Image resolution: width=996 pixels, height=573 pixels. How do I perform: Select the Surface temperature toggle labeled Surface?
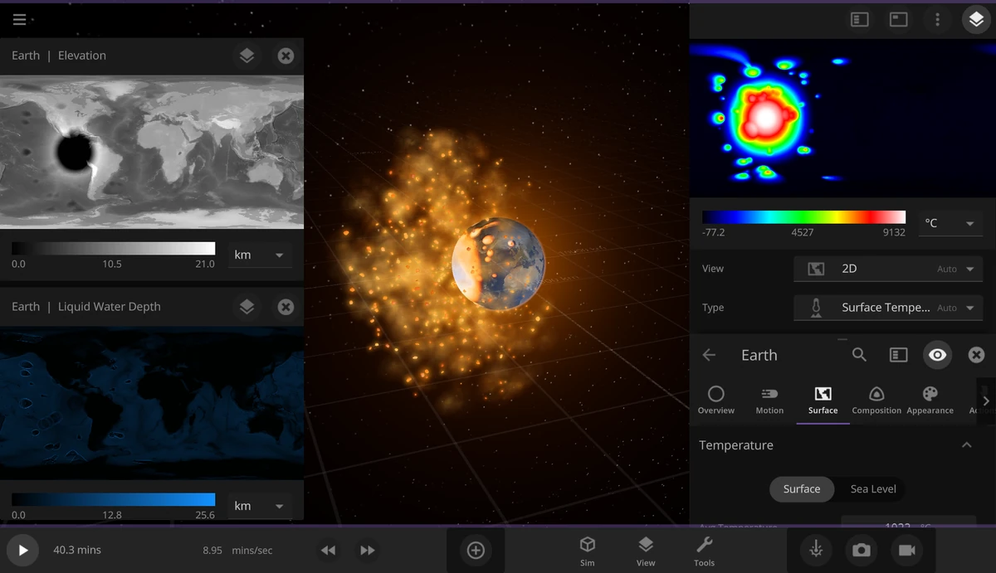[801, 489]
